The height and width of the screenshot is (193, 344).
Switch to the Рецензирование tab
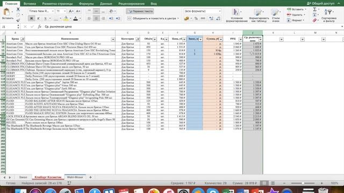(131, 4)
